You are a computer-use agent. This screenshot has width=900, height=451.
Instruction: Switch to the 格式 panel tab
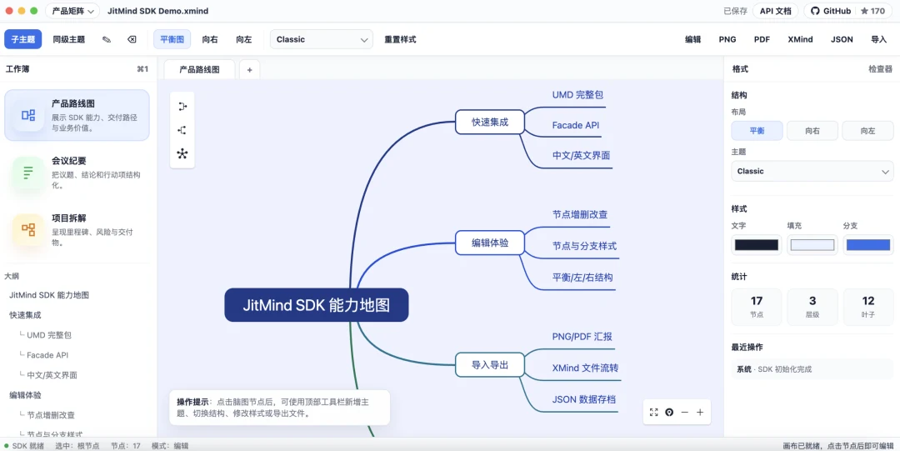click(741, 69)
